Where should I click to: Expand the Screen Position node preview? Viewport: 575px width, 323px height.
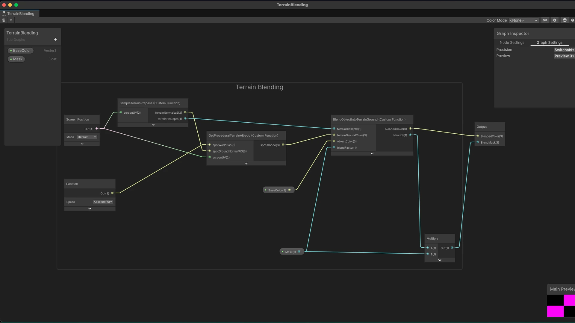[x=82, y=144]
